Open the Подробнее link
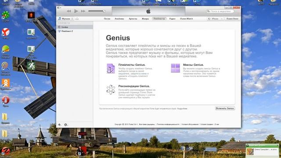The image size is (281, 158). [182, 108]
